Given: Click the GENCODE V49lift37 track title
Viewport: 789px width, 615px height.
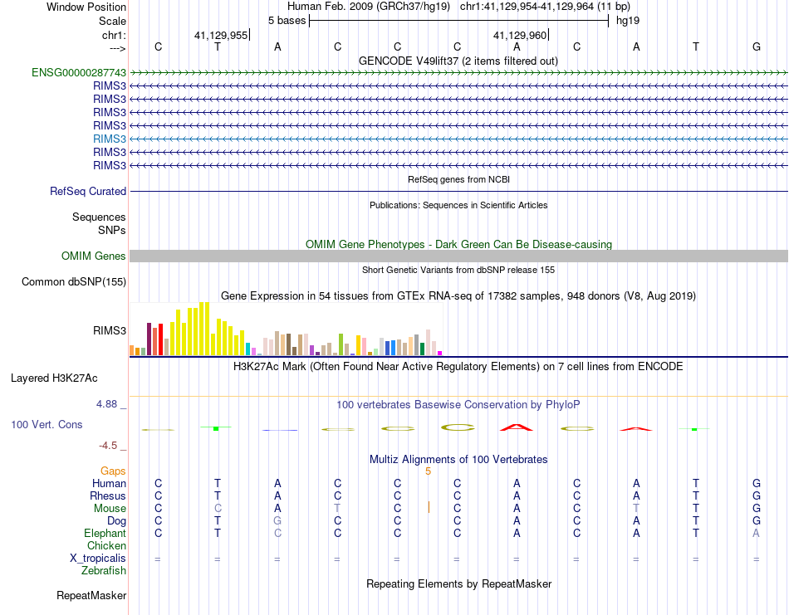Looking at the screenshot, I should (x=458, y=61).
